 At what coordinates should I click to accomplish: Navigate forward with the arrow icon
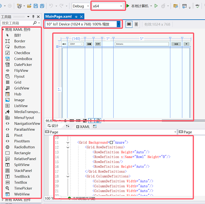pyautogui.click(x=10, y=6)
